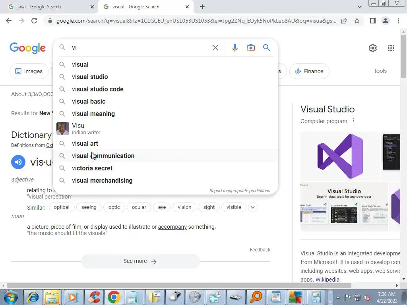This screenshot has height=305, width=407.
Task: Click inside the Google search input
Action: click(x=140, y=48)
